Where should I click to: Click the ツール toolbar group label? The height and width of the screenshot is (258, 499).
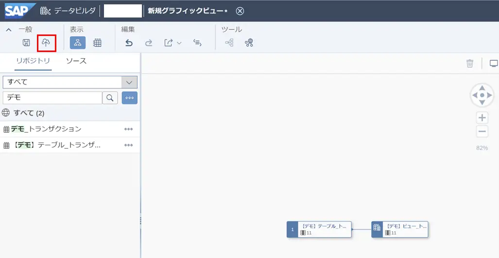tap(232, 30)
